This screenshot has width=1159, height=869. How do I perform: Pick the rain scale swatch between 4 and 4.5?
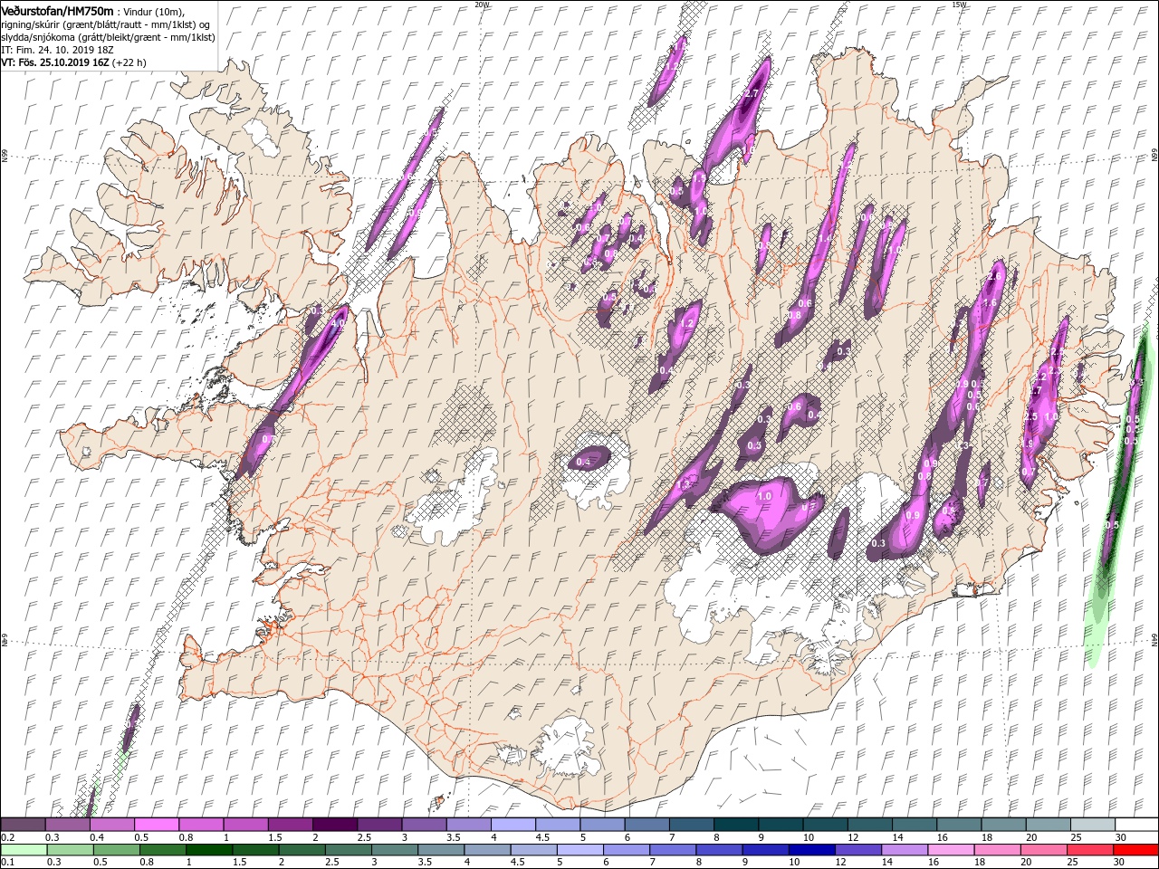click(x=487, y=850)
